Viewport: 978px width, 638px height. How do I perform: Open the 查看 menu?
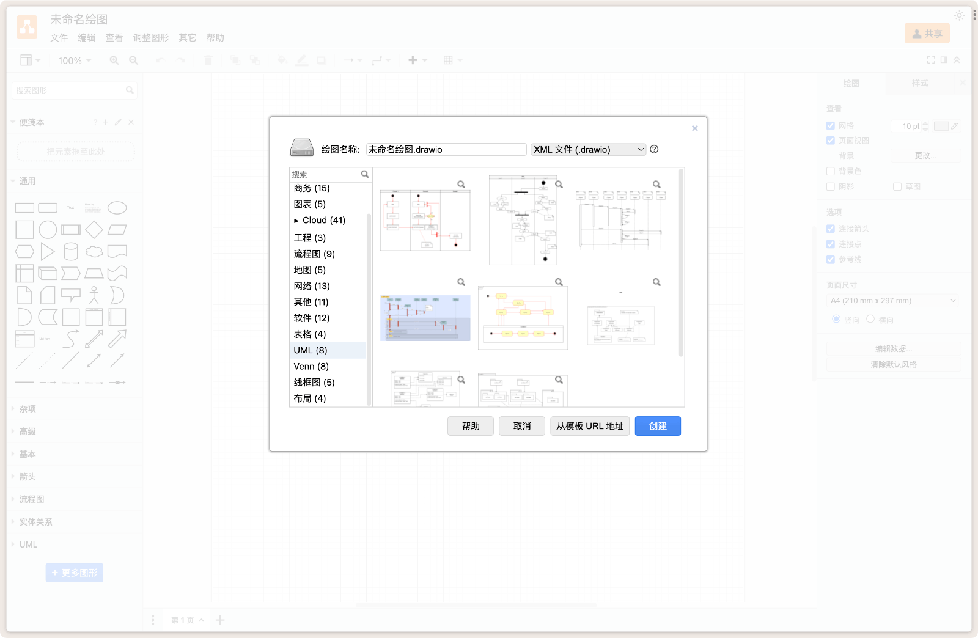pyautogui.click(x=114, y=38)
